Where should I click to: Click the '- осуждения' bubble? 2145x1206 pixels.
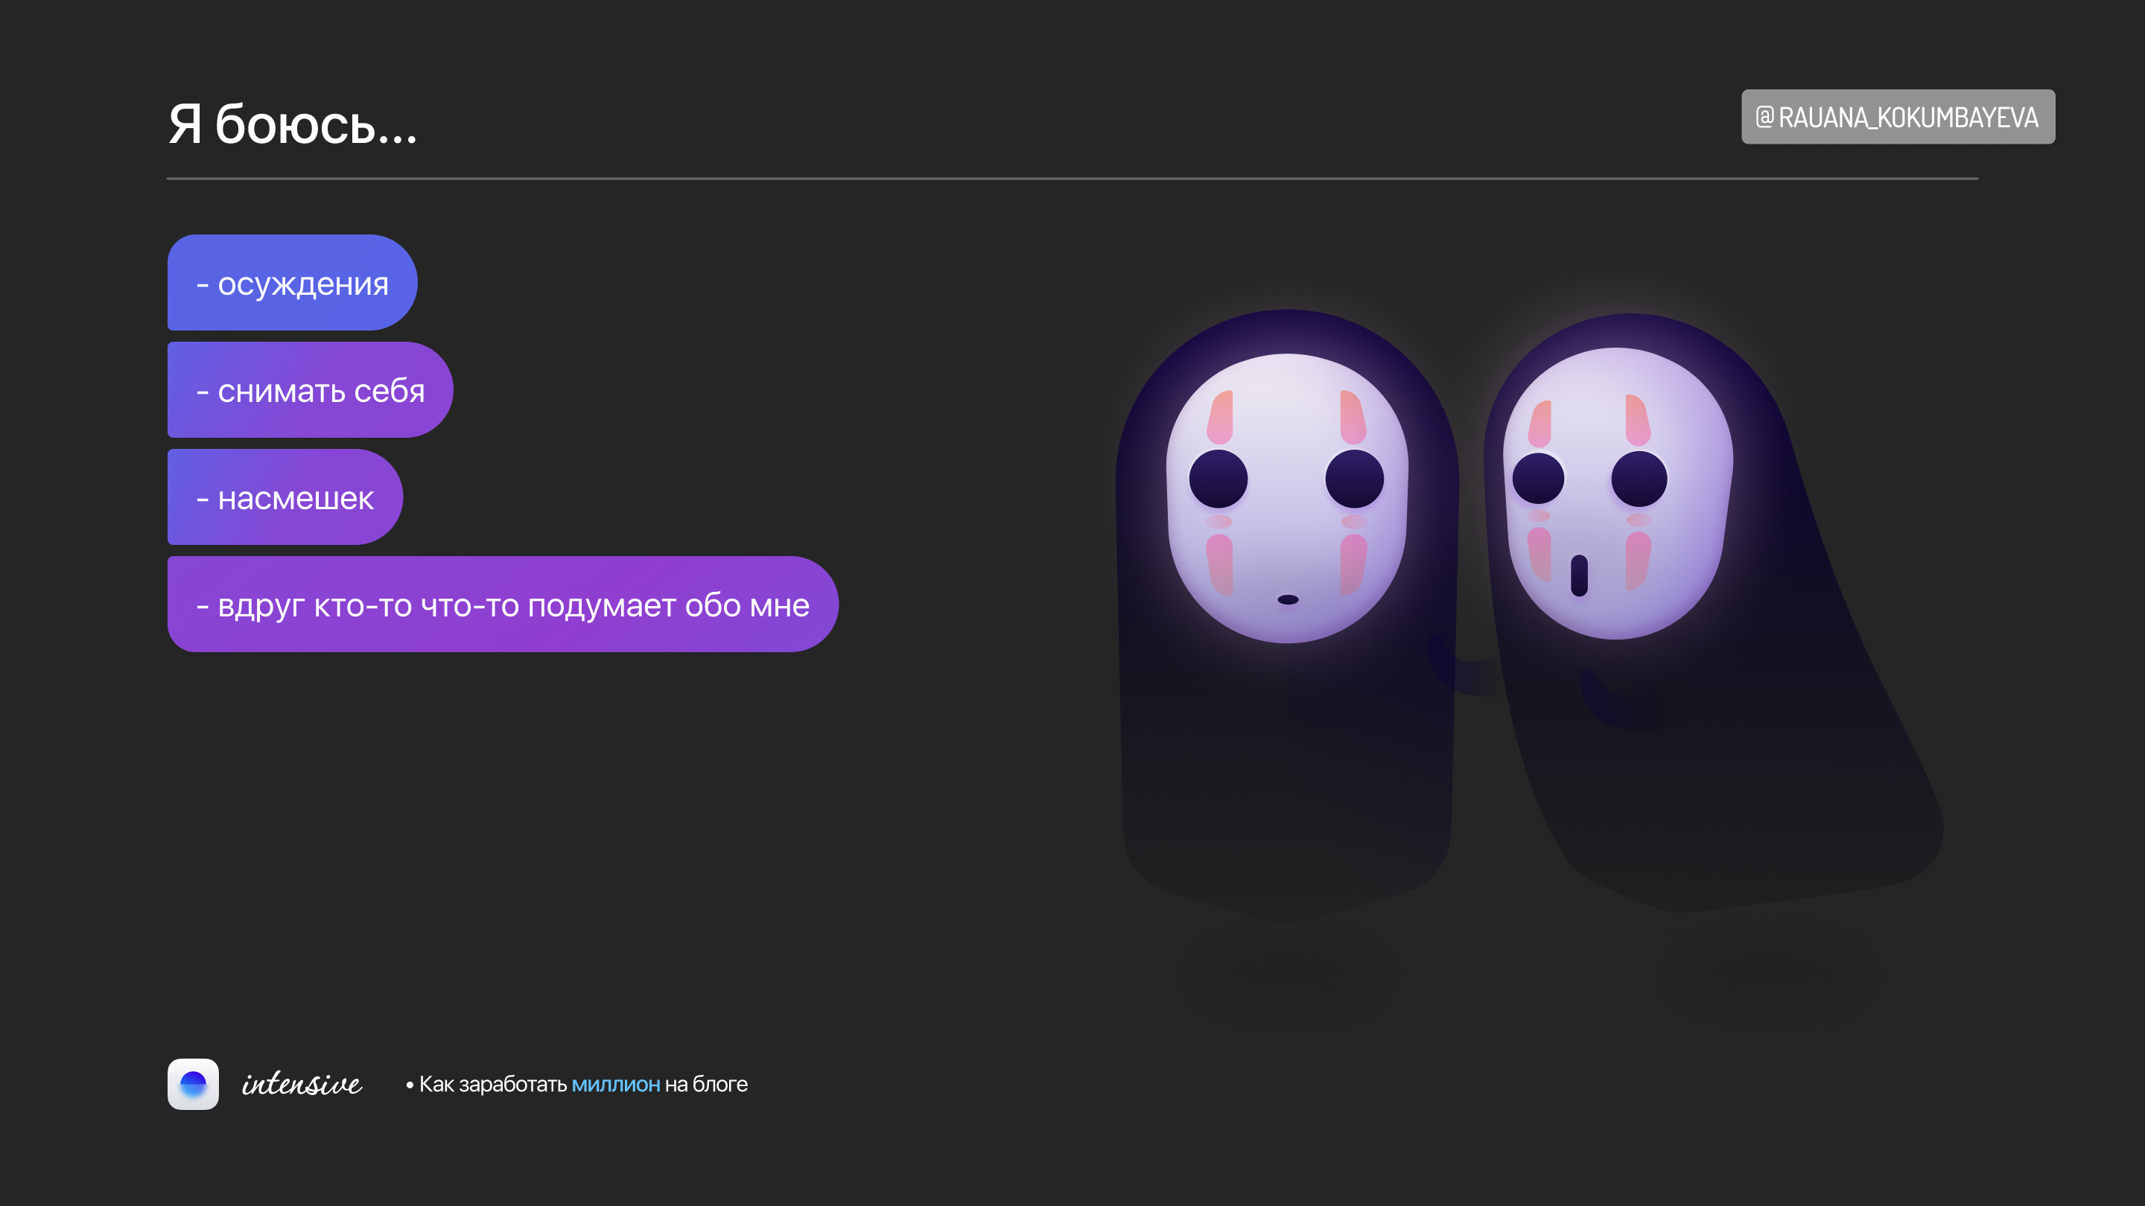tap(292, 283)
